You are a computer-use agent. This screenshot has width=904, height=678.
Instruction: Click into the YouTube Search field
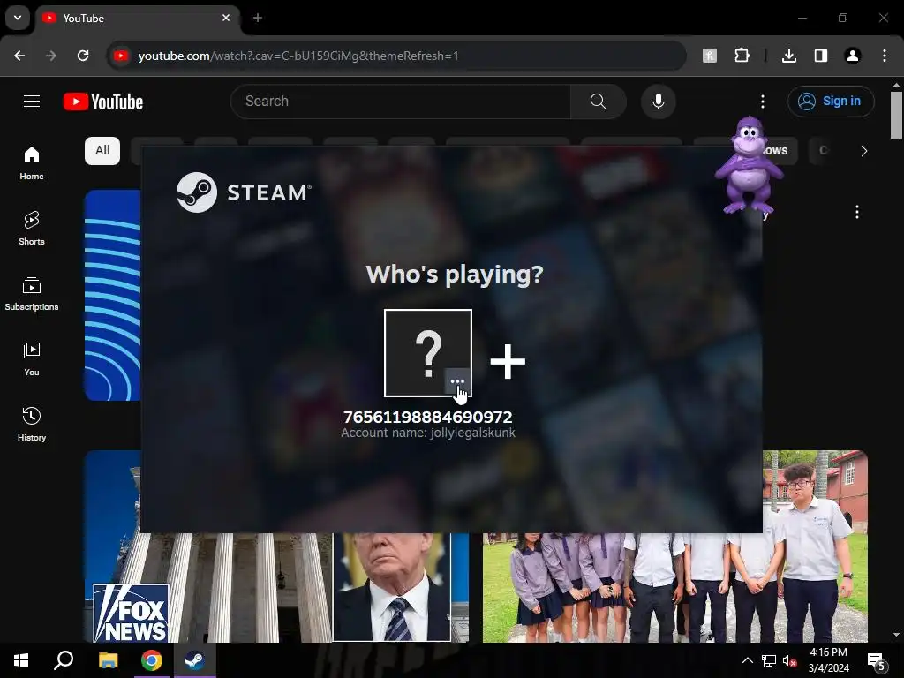coord(401,102)
